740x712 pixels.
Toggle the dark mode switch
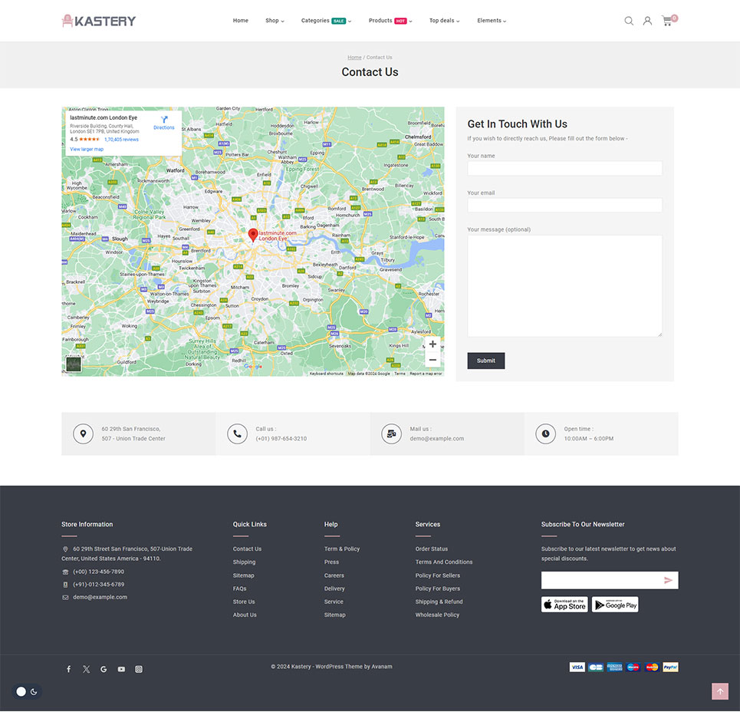coord(27,691)
